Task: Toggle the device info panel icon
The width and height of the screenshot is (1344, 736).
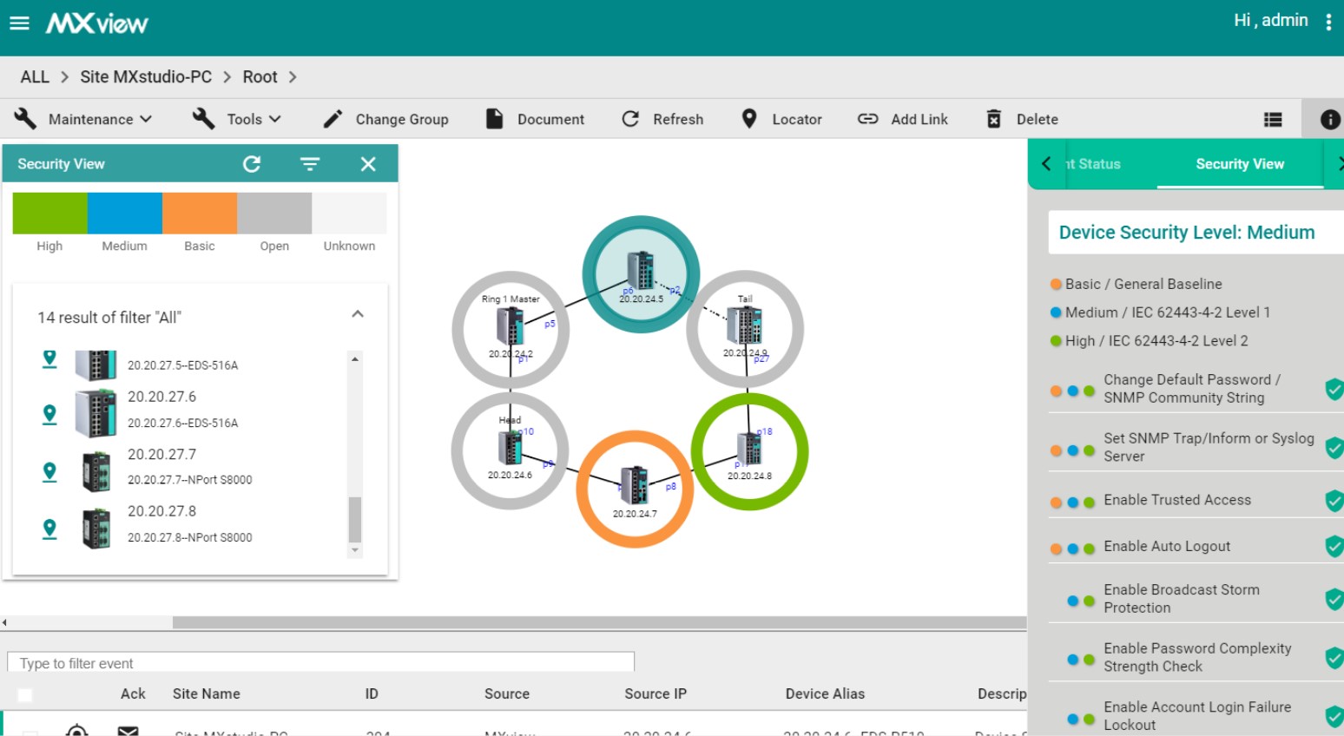Action: click(1329, 120)
